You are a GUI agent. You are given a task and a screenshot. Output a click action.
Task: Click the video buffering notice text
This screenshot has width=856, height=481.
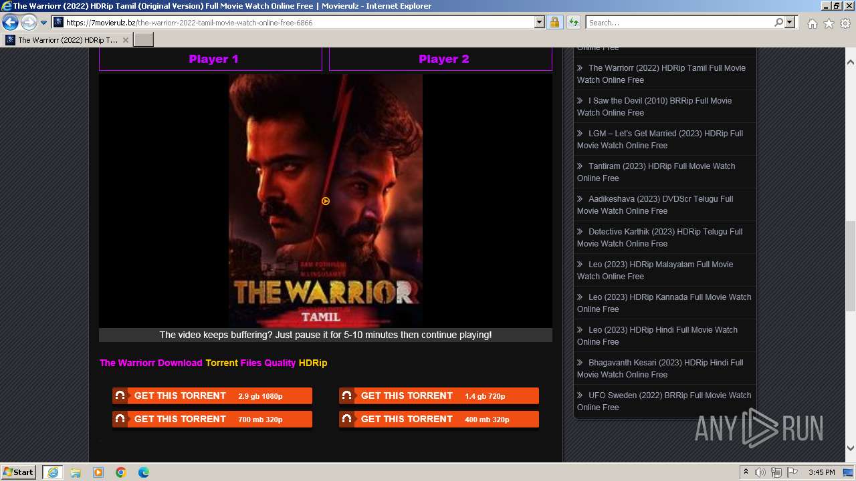click(326, 335)
